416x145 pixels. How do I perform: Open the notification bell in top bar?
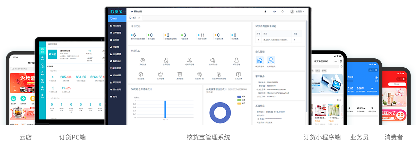[266, 11]
